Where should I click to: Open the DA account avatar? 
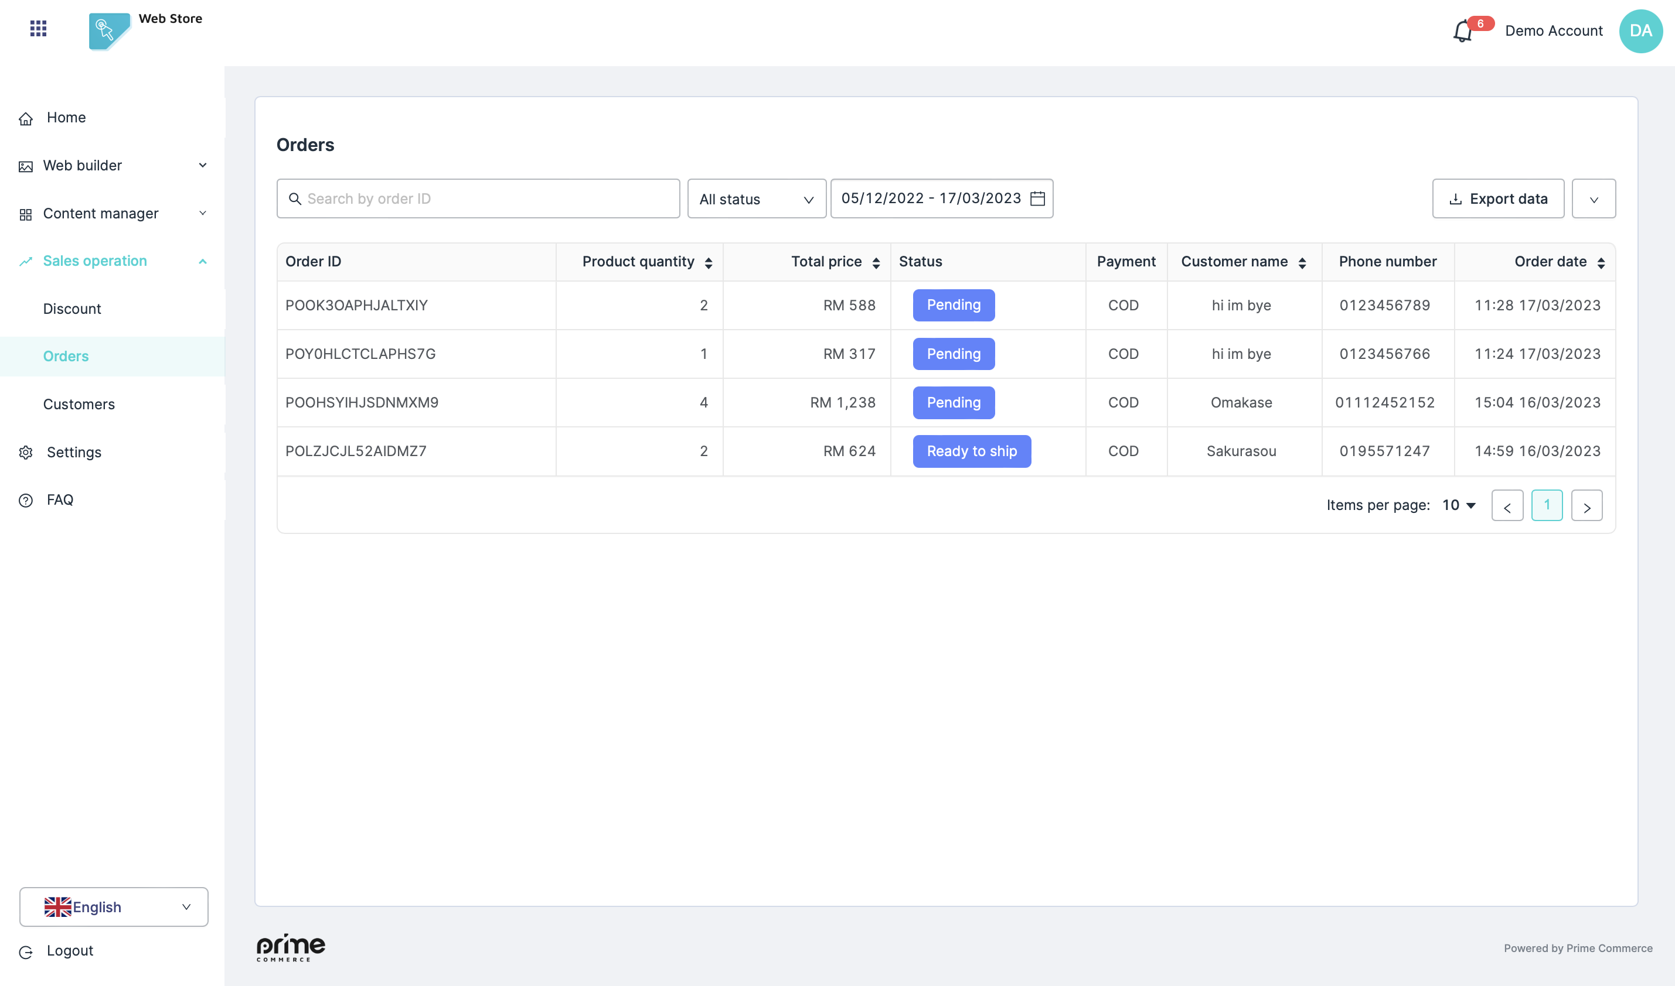point(1640,30)
